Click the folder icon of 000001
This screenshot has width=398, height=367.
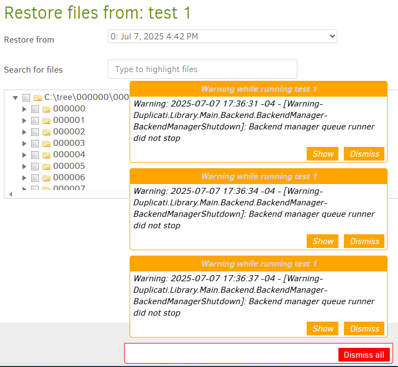(46, 121)
